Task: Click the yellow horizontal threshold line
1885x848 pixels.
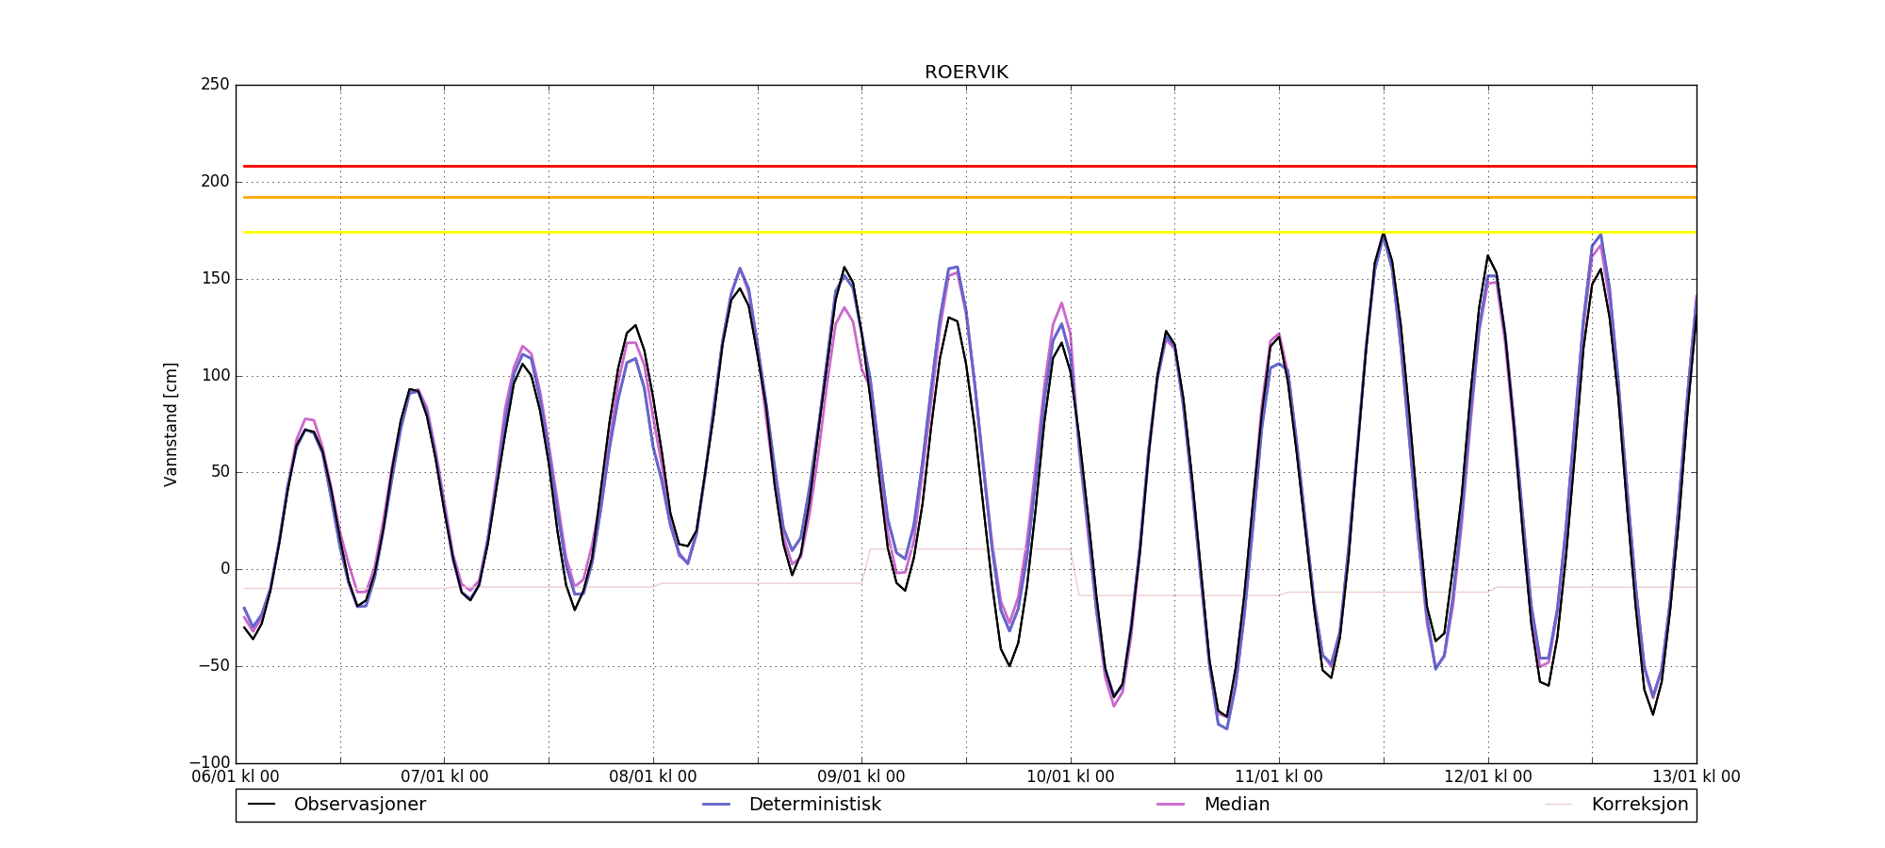Action: click(x=942, y=233)
